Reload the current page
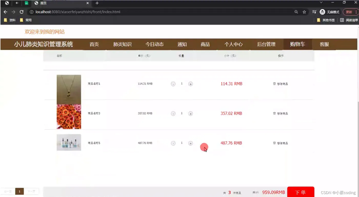Viewport: 359px width, 197px height. (22, 12)
